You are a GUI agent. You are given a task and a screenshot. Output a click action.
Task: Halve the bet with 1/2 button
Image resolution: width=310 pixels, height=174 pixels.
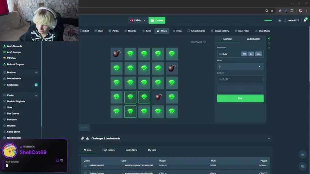click(244, 54)
